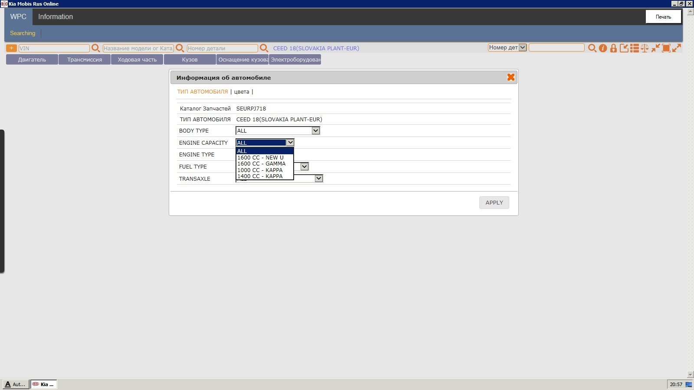The height and width of the screenshot is (390, 694).
Task: Open the Кузов category
Action: click(190, 59)
